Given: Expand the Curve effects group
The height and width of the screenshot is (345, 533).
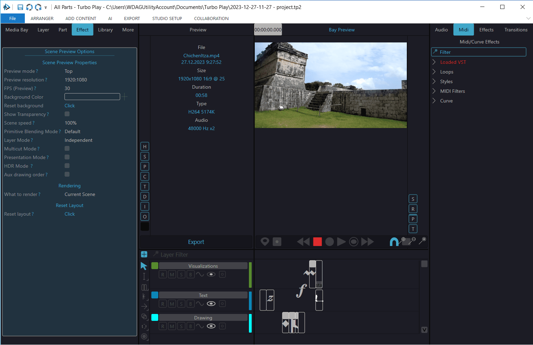Looking at the screenshot, I should pos(434,101).
